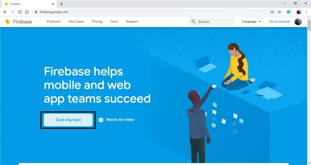Close the Firebase browser tab
311x165 pixels.
(53, 4)
